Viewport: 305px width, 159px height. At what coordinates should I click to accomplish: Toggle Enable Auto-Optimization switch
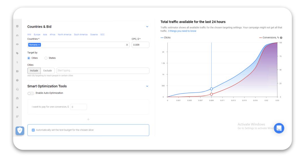coord(31,93)
